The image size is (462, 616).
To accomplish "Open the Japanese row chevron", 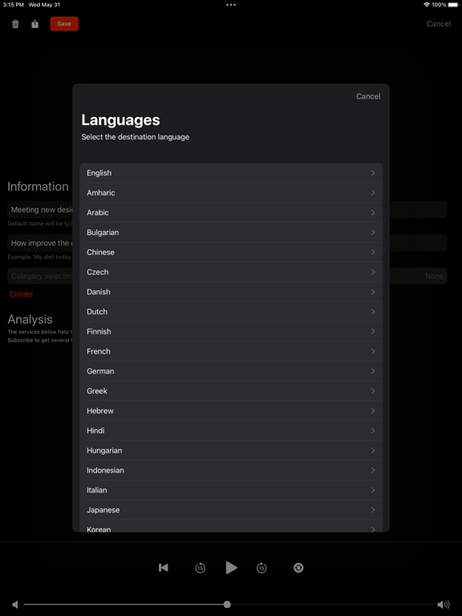I will pyautogui.click(x=373, y=509).
